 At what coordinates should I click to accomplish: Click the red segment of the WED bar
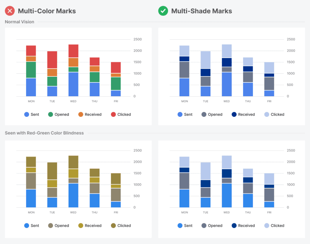click(x=73, y=51)
